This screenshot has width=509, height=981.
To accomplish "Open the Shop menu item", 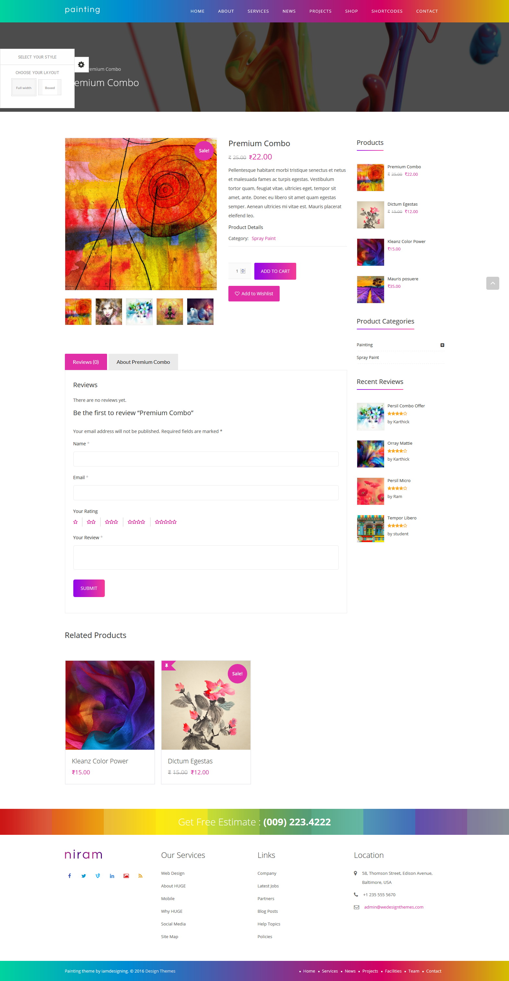I will coord(351,11).
